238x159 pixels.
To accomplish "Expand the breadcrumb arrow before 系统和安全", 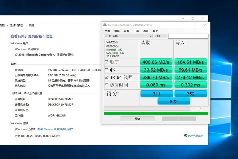I will (x=7, y=26).
